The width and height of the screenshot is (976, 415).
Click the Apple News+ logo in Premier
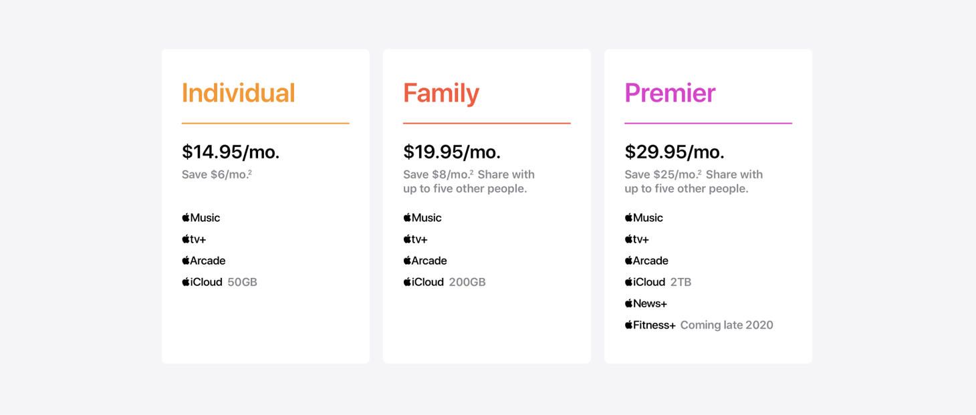pyautogui.click(x=646, y=303)
